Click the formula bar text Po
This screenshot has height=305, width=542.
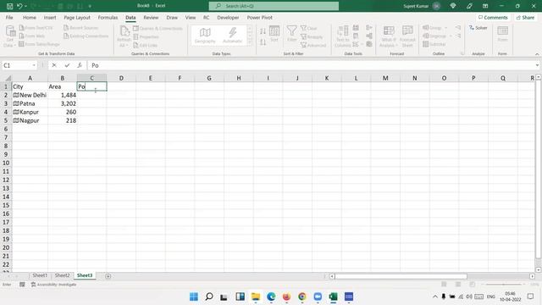(x=95, y=65)
